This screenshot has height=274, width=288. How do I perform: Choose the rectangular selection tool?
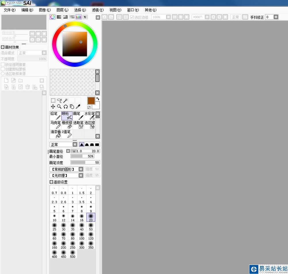coord(53,100)
